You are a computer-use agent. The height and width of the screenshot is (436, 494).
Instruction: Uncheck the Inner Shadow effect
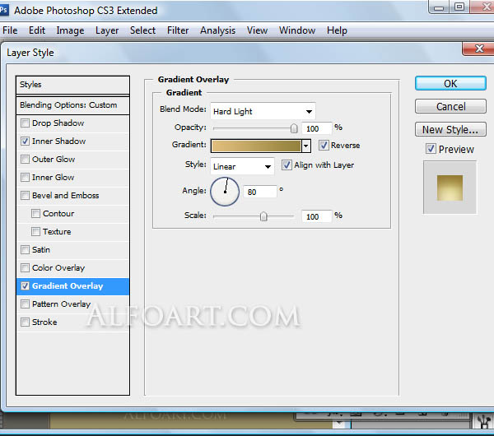pos(25,141)
